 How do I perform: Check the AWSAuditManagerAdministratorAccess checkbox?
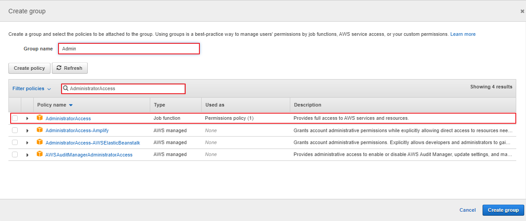click(x=15, y=154)
